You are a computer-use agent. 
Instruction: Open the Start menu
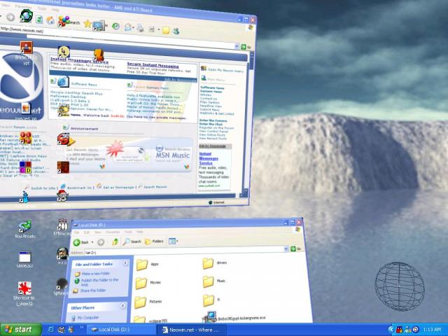pyautogui.click(x=20, y=330)
